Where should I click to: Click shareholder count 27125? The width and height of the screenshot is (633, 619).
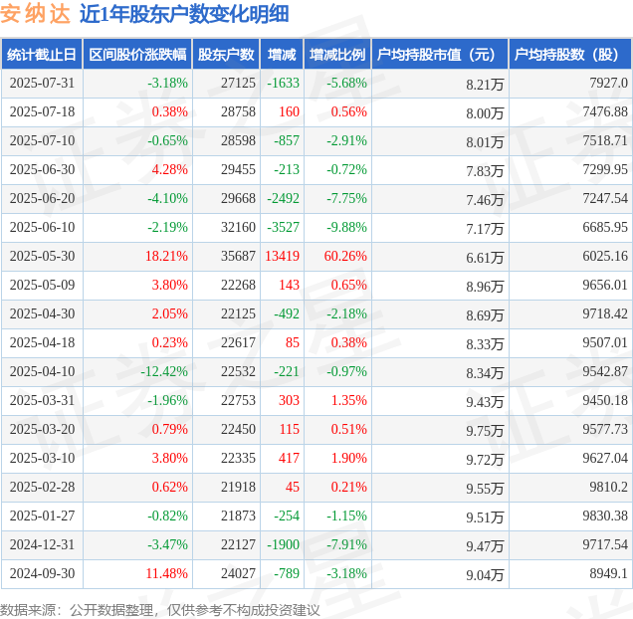[238, 83]
